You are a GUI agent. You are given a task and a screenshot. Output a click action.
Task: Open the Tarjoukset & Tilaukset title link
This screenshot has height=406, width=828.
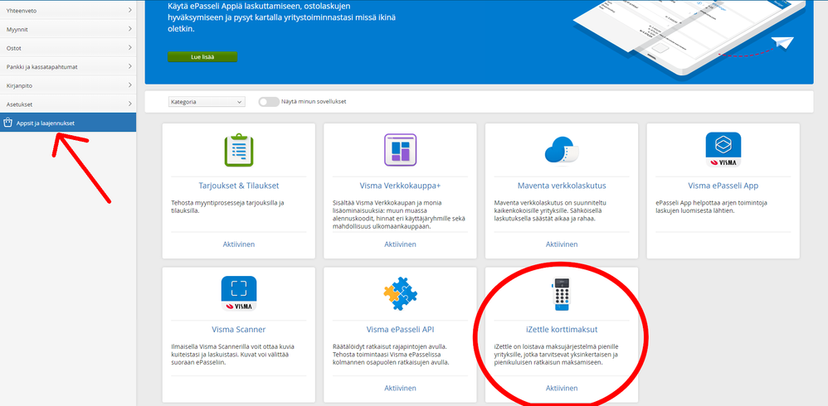click(x=239, y=186)
